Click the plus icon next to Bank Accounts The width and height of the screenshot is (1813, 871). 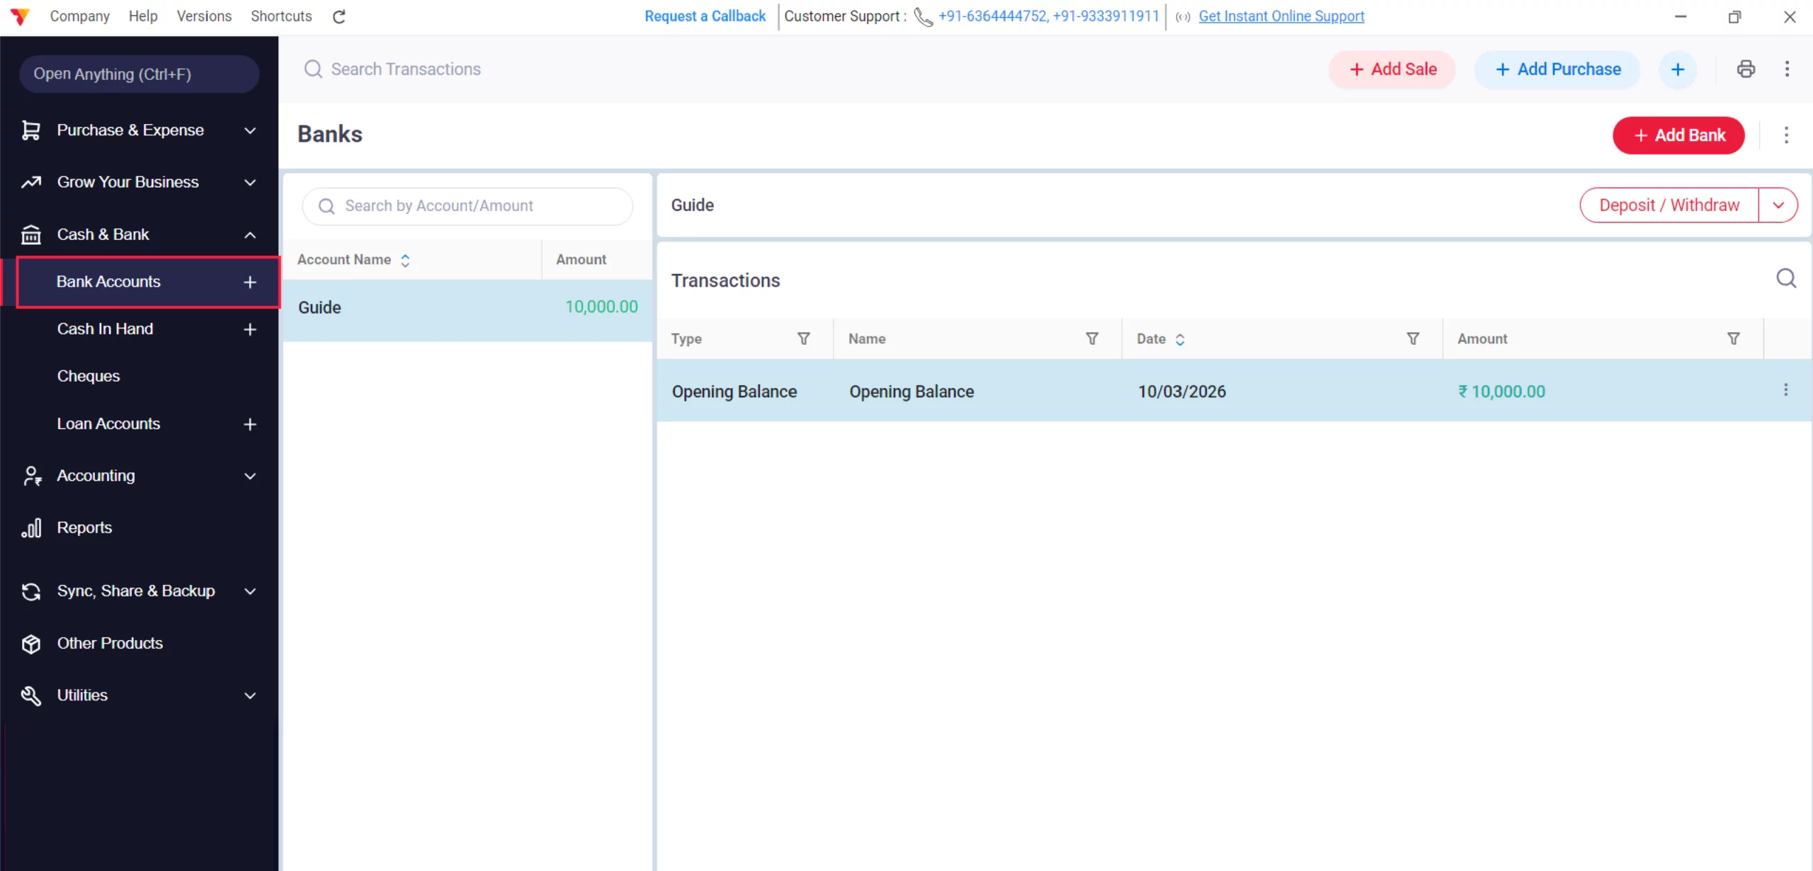point(249,282)
